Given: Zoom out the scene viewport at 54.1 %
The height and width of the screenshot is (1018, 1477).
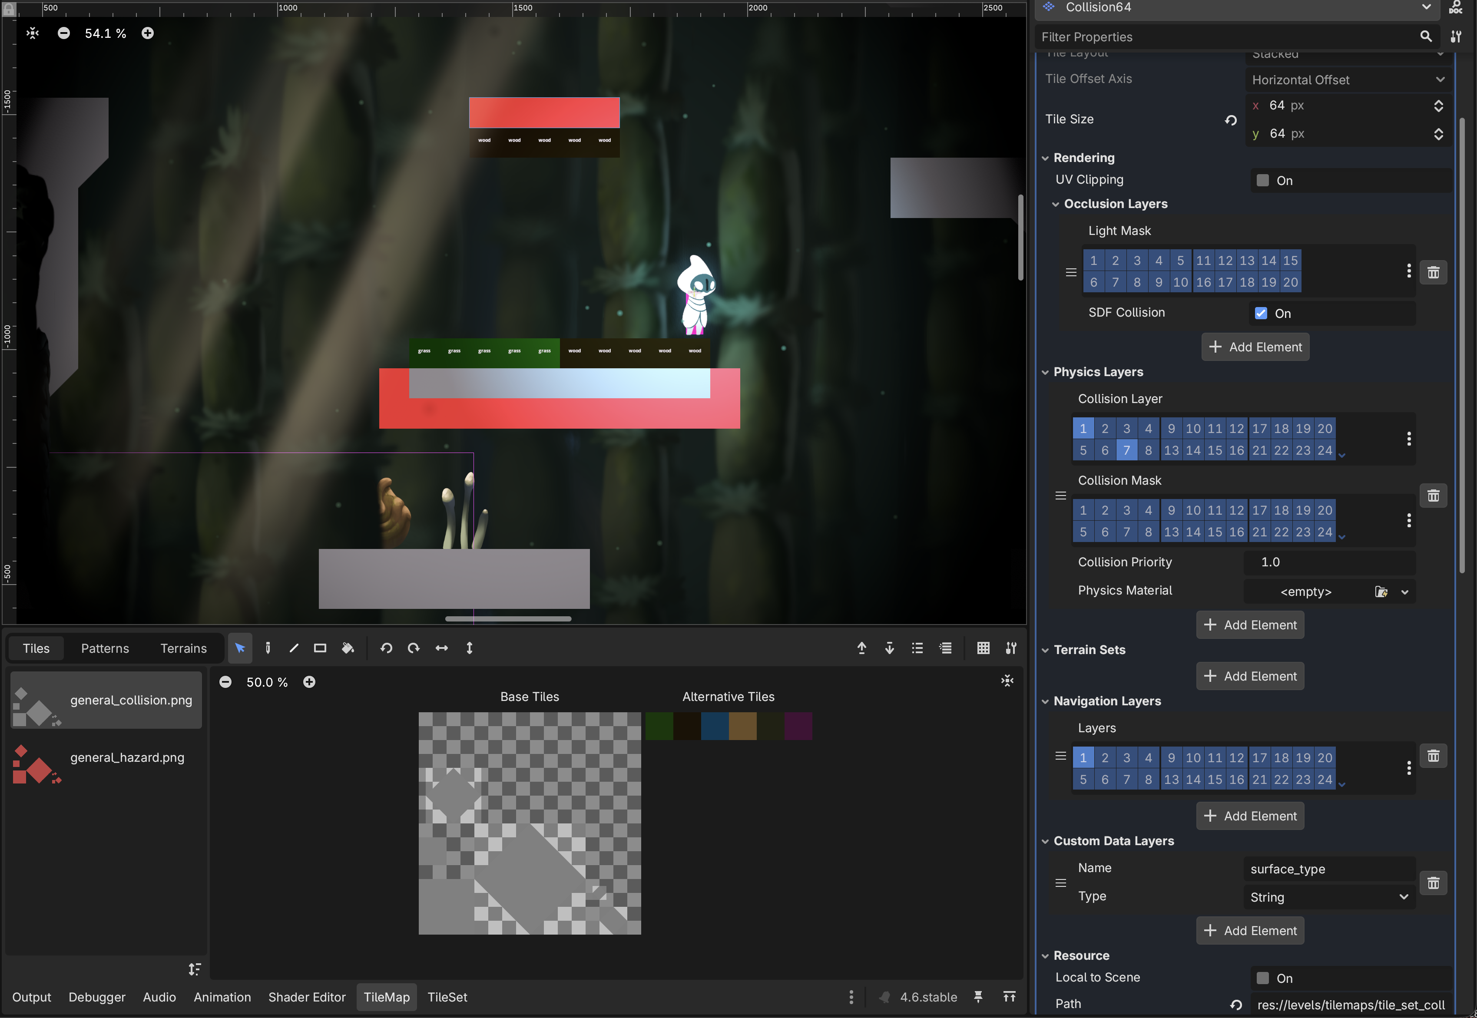Looking at the screenshot, I should click(64, 33).
